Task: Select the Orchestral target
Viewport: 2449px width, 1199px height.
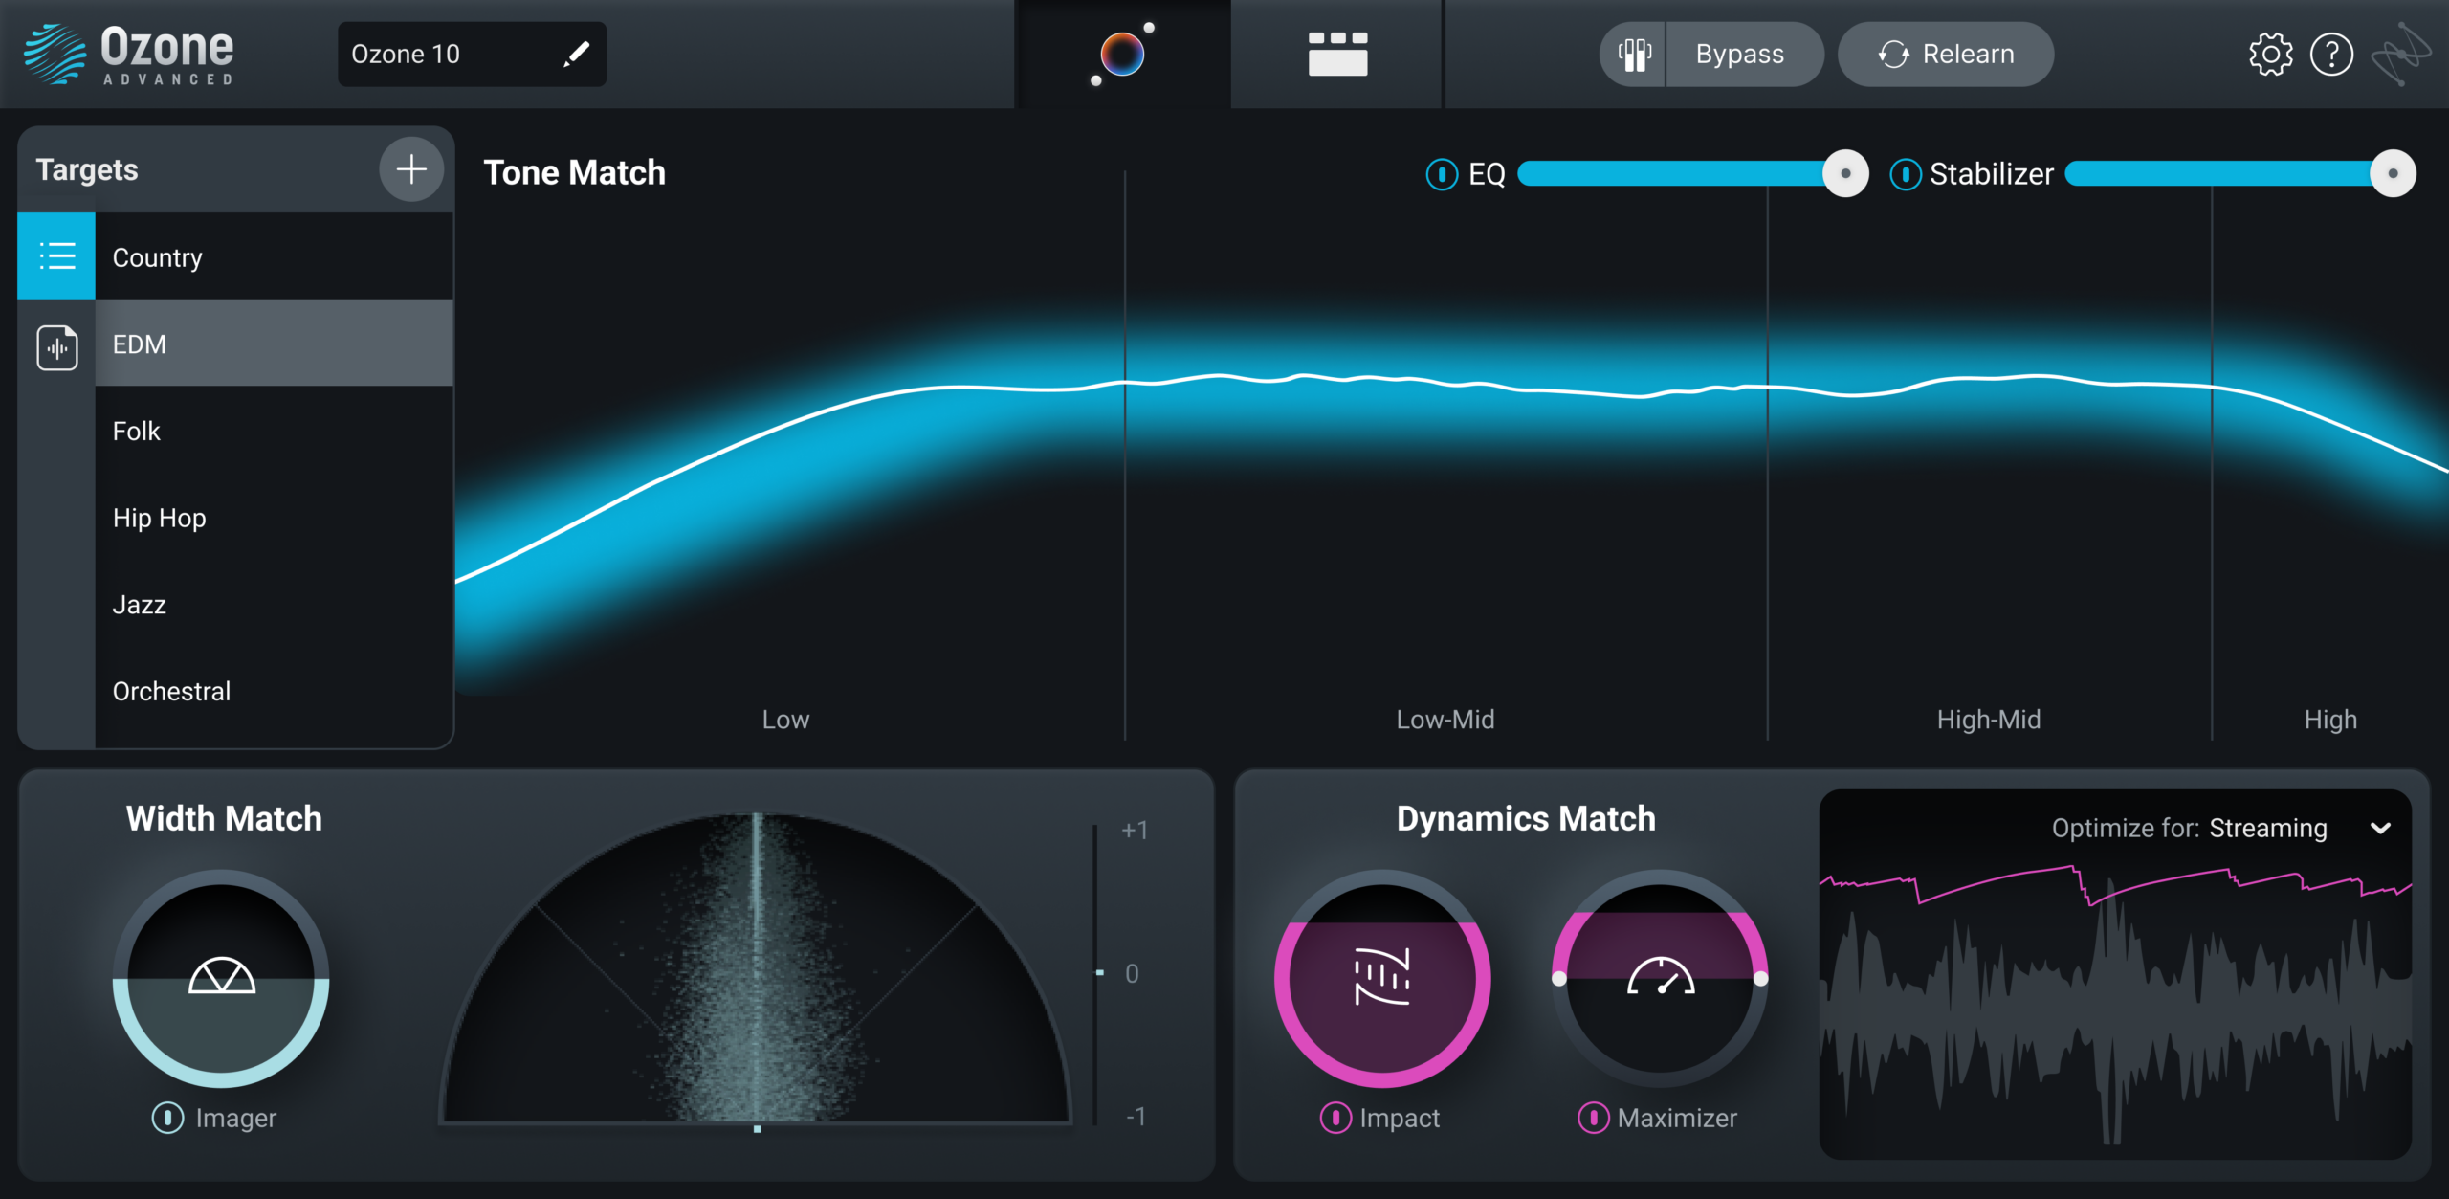Action: (x=274, y=691)
